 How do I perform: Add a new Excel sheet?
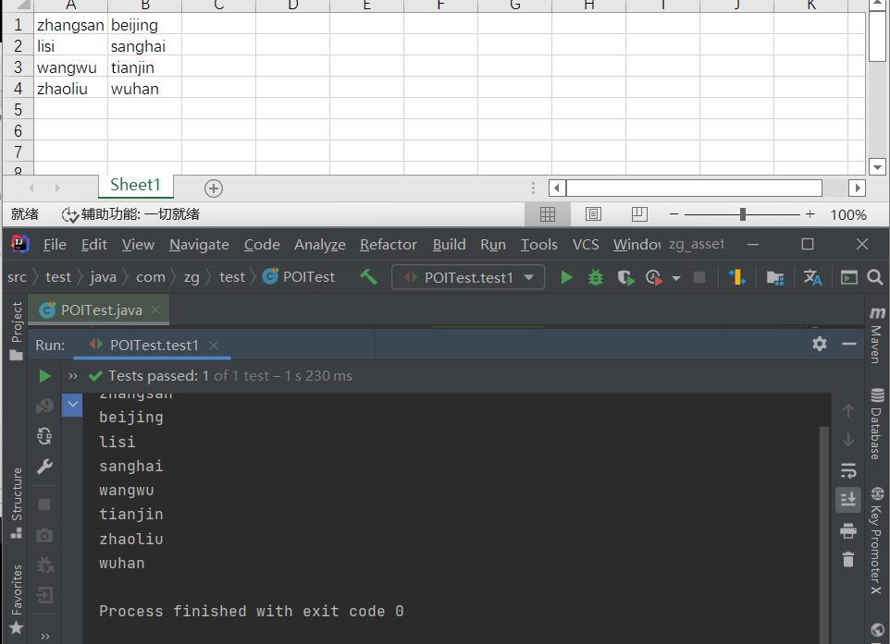point(214,188)
